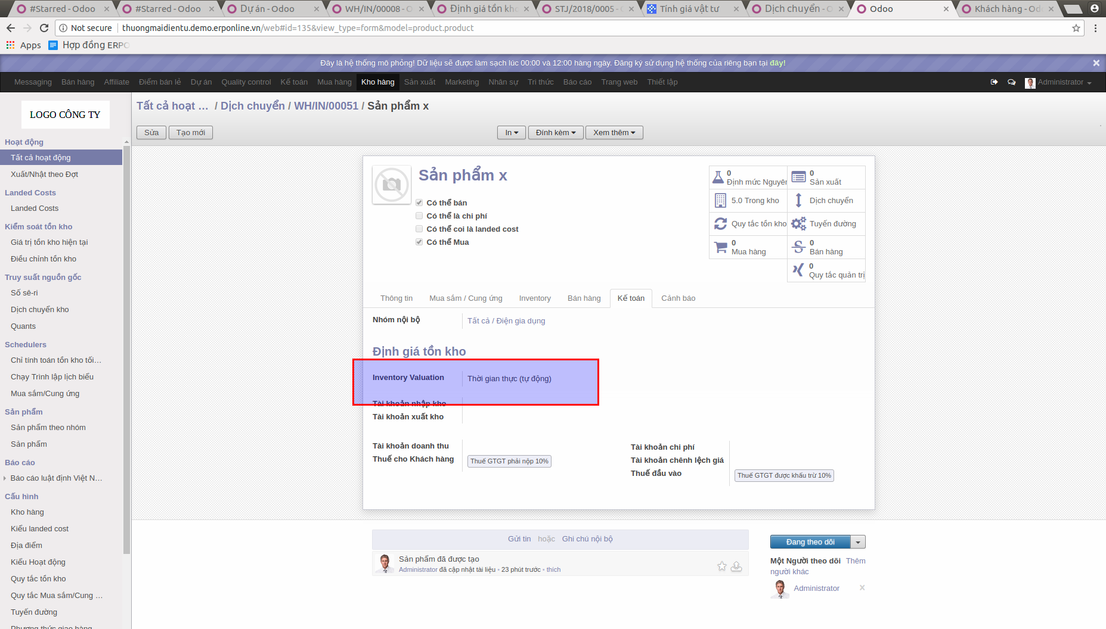Click the Dịch chuyển arrows icon
The width and height of the screenshot is (1106, 629).
tap(798, 201)
